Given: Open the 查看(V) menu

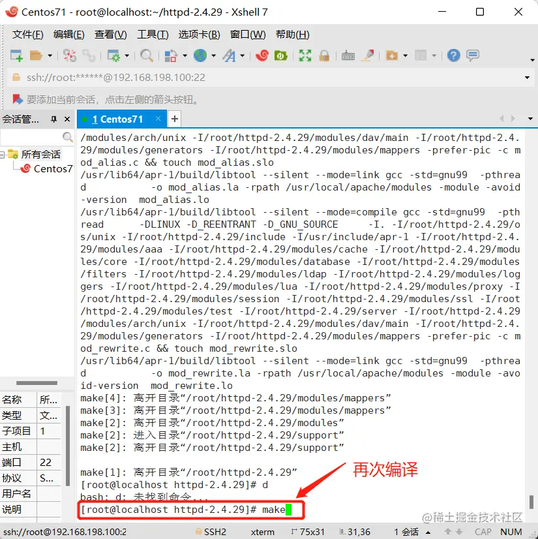Looking at the screenshot, I should 111,35.
